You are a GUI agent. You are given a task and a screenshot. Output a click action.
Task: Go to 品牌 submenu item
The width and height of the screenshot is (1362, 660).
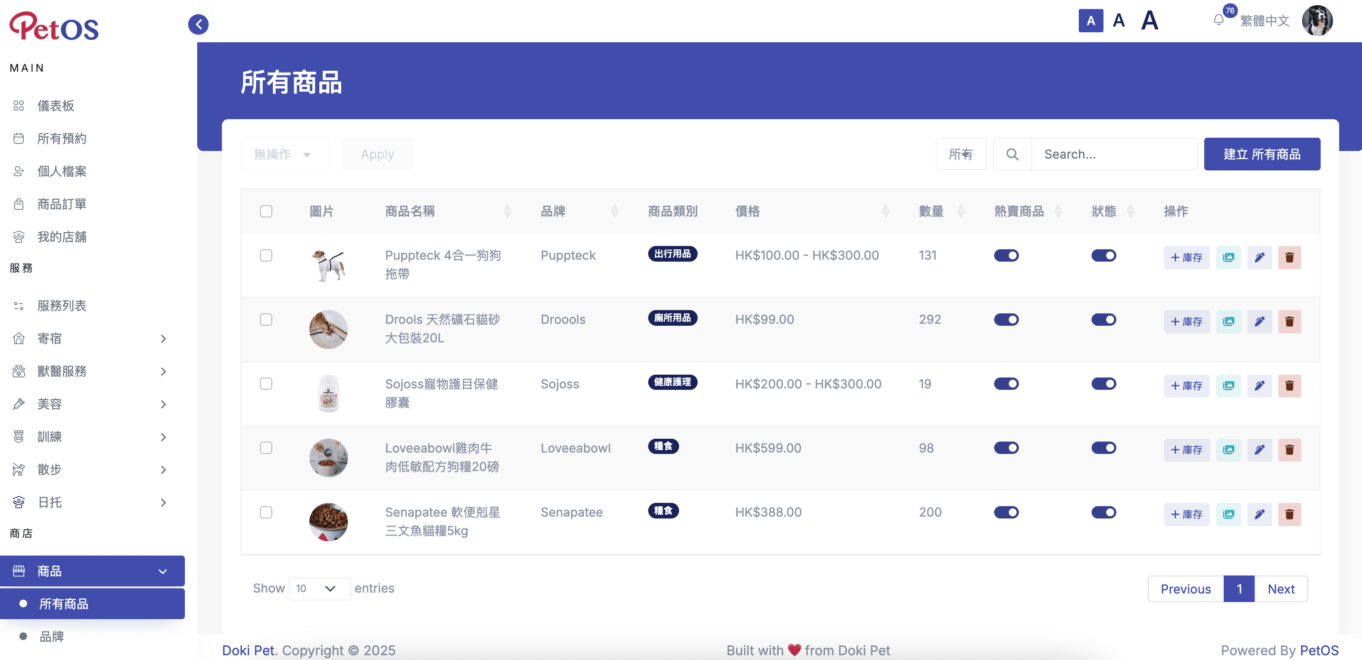pyautogui.click(x=52, y=637)
